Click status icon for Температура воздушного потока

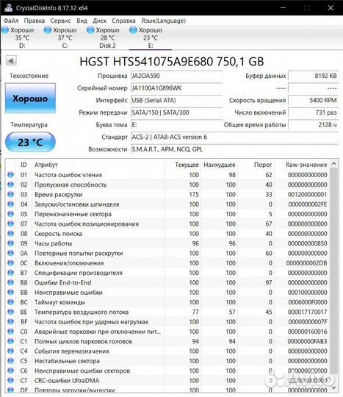10,312
